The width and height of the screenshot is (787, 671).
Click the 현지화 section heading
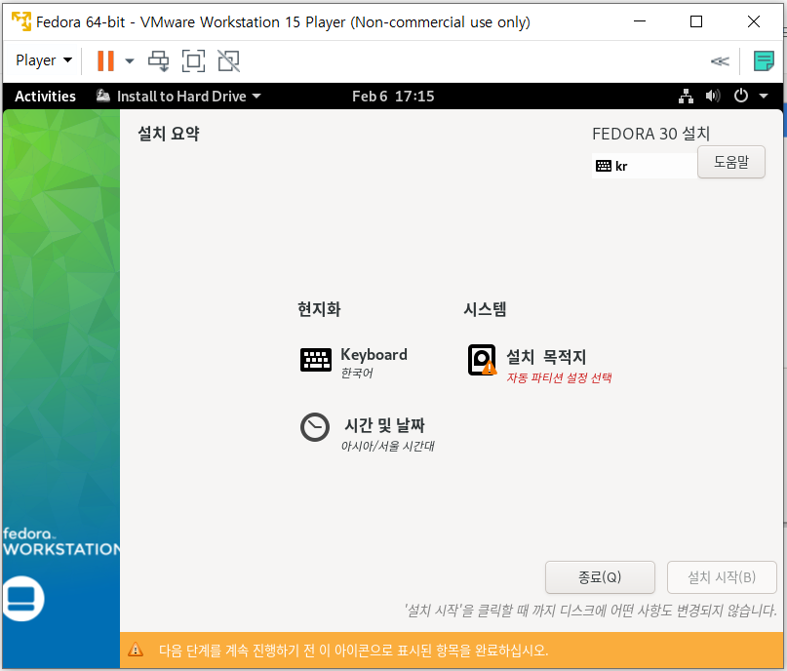[x=319, y=309]
